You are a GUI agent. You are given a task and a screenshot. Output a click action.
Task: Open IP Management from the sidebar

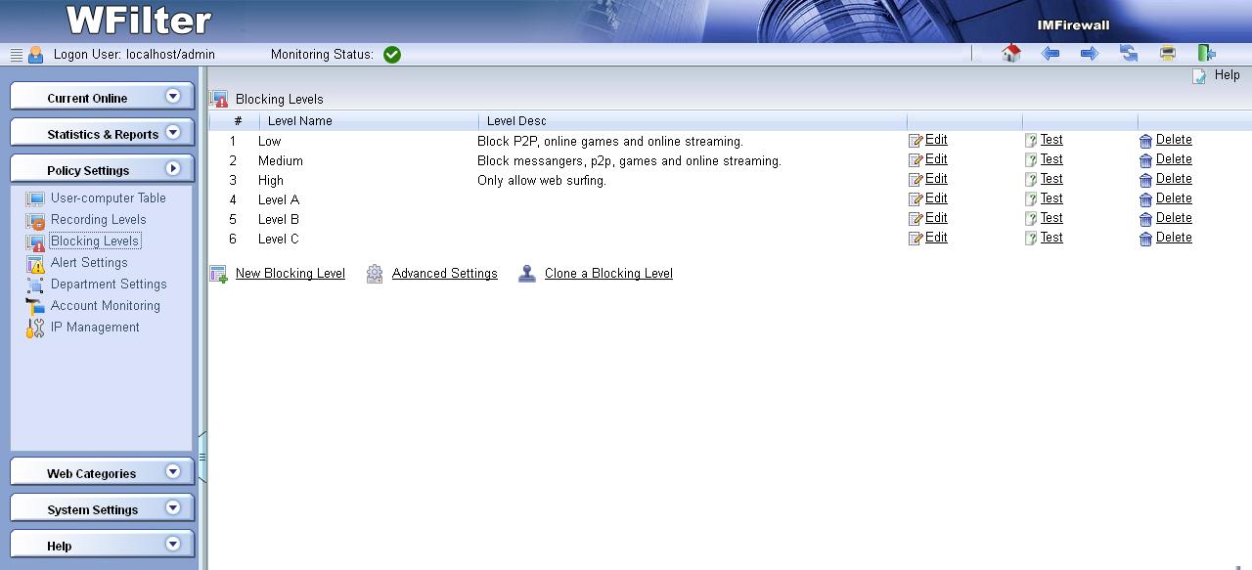click(x=95, y=328)
